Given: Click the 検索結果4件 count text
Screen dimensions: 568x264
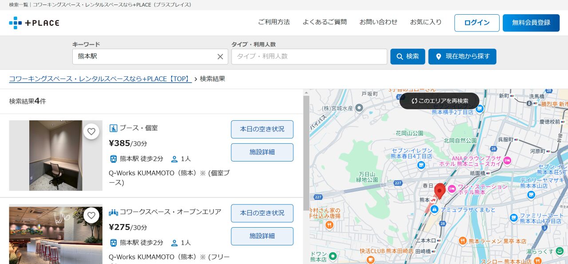Looking at the screenshot, I should tap(28, 101).
